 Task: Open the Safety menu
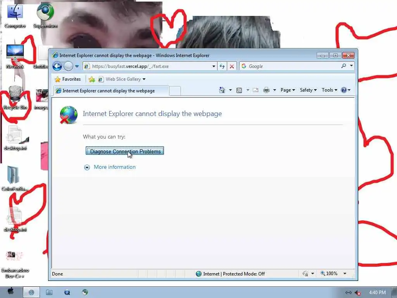308,90
